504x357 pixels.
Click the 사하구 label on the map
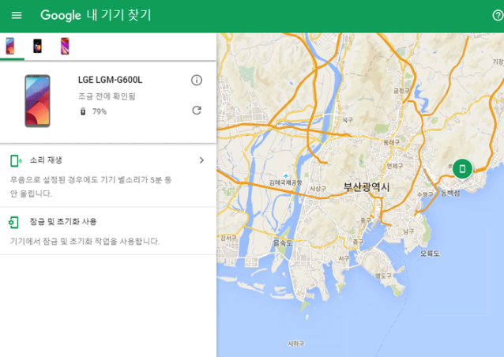(295, 344)
